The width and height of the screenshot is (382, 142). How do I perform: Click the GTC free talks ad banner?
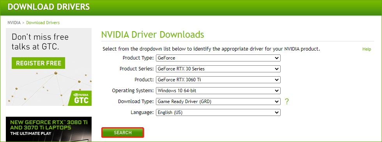click(x=49, y=67)
